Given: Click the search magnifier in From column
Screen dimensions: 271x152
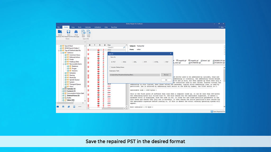Looking at the screenshot, I should pyautogui.click(x=124, y=47).
